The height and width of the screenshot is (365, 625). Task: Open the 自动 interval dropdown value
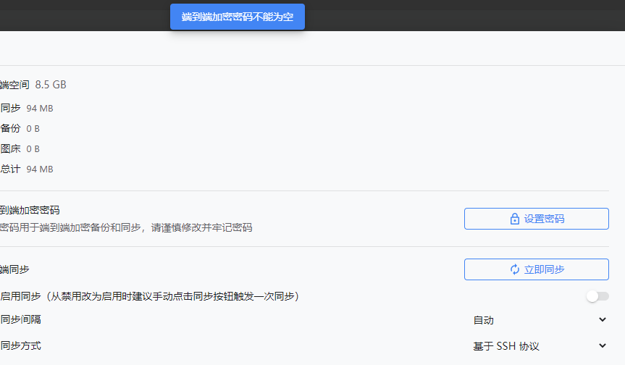pyautogui.click(x=484, y=320)
